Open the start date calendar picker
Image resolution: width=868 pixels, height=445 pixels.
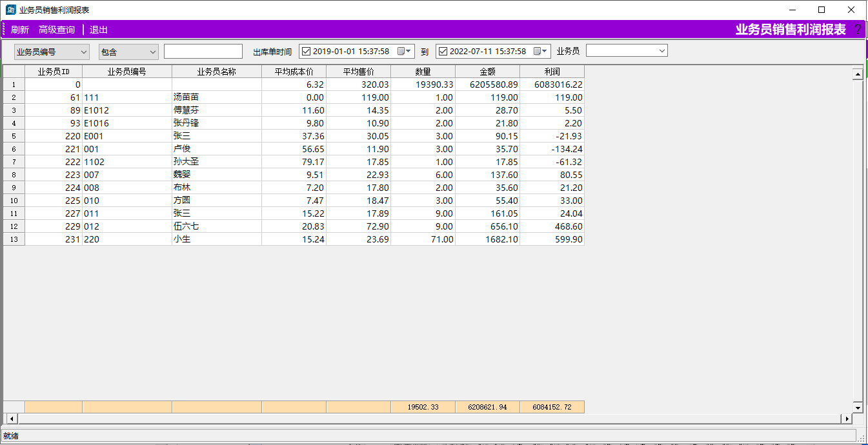click(x=404, y=52)
